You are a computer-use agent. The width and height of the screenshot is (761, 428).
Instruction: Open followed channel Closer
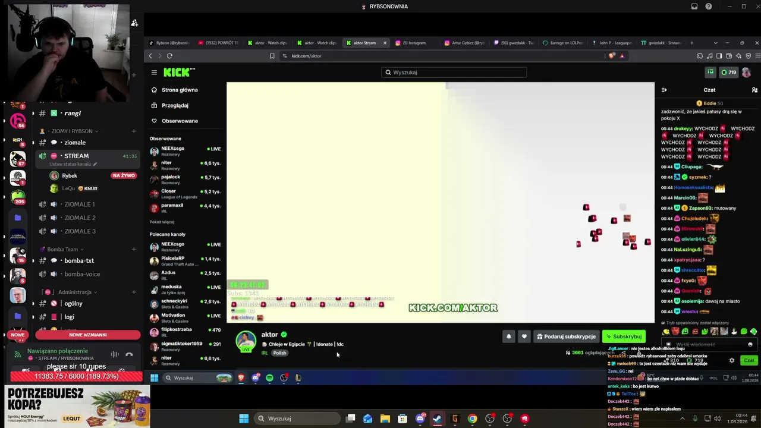pos(185,193)
